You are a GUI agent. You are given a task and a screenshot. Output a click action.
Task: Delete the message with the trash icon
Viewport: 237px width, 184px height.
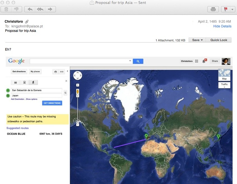click(6, 9)
